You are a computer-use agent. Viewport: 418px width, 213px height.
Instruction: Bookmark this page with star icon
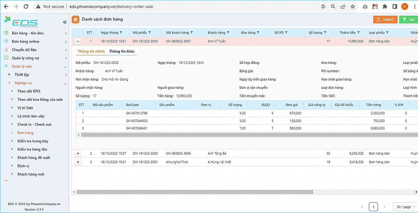tap(353, 6)
